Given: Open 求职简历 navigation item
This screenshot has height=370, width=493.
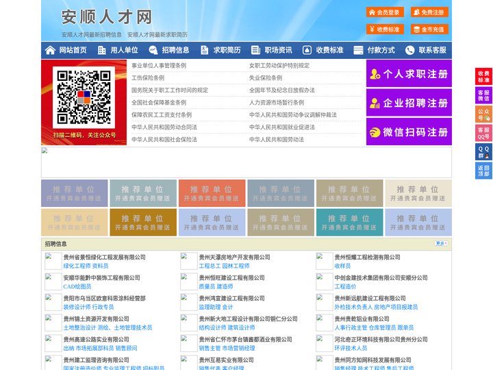Looking at the screenshot, I should click(227, 50).
